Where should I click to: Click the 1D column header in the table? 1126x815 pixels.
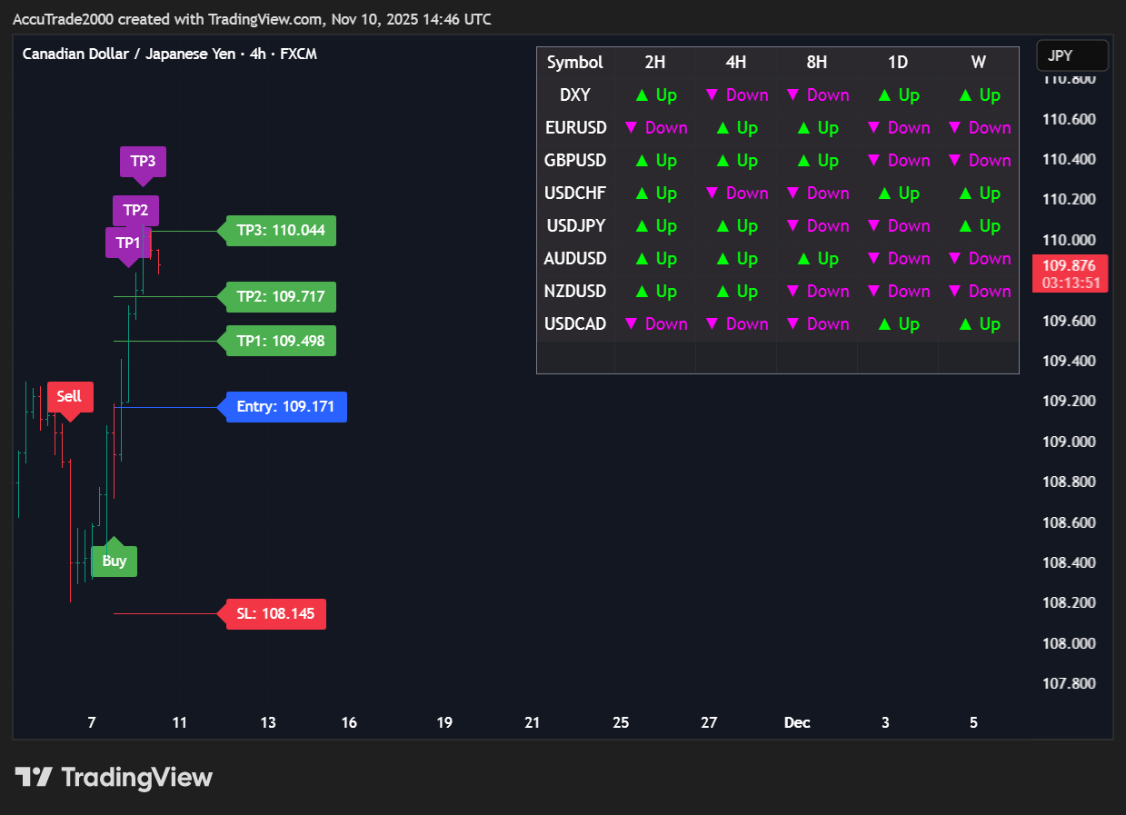pyautogui.click(x=897, y=63)
